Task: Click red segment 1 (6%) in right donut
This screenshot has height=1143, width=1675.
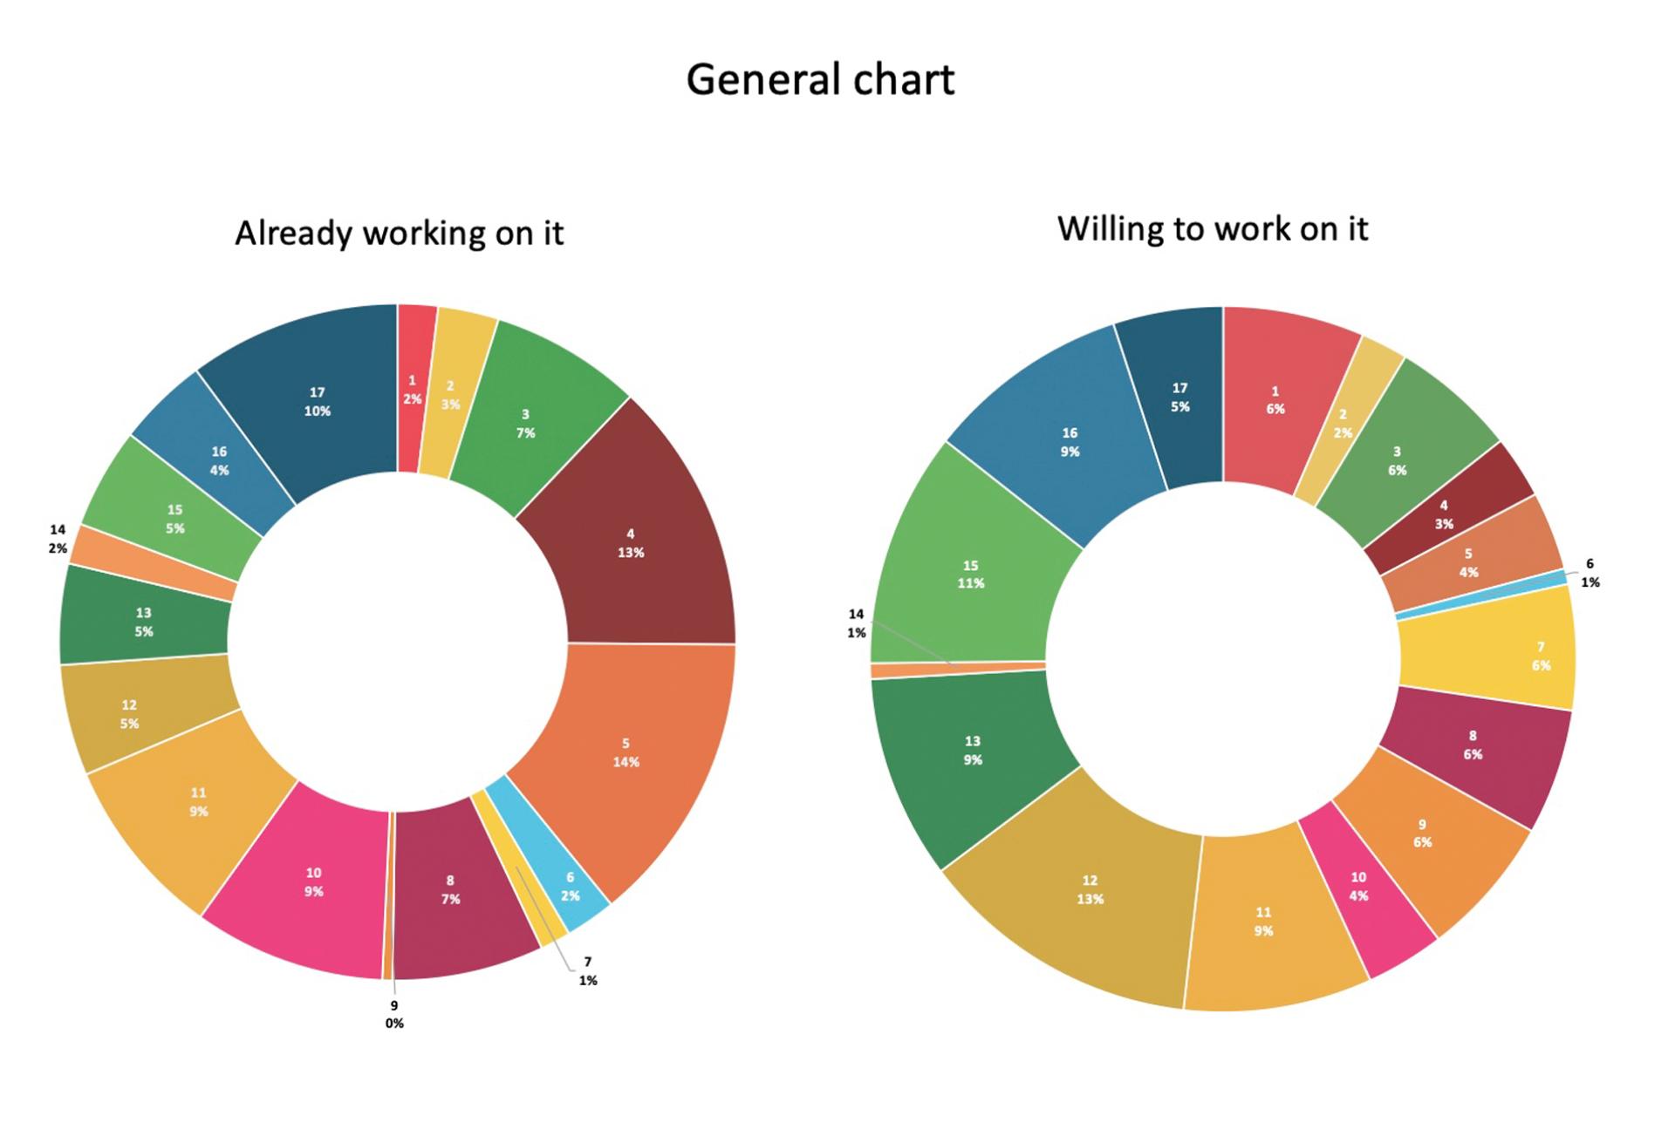Action: click(1275, 400)
